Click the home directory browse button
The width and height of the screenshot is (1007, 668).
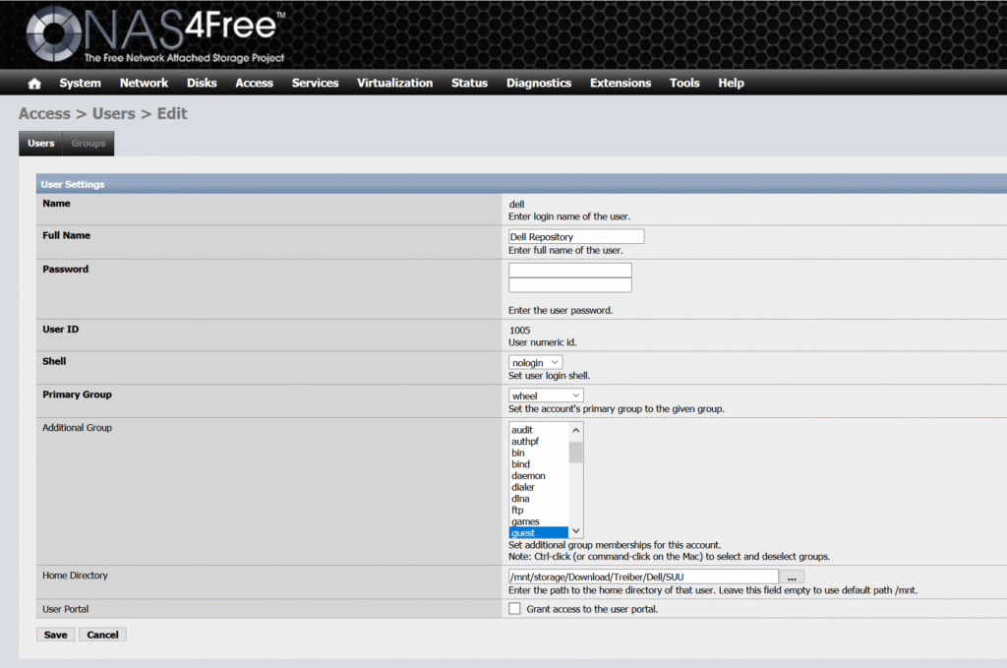tap(792, 577)
